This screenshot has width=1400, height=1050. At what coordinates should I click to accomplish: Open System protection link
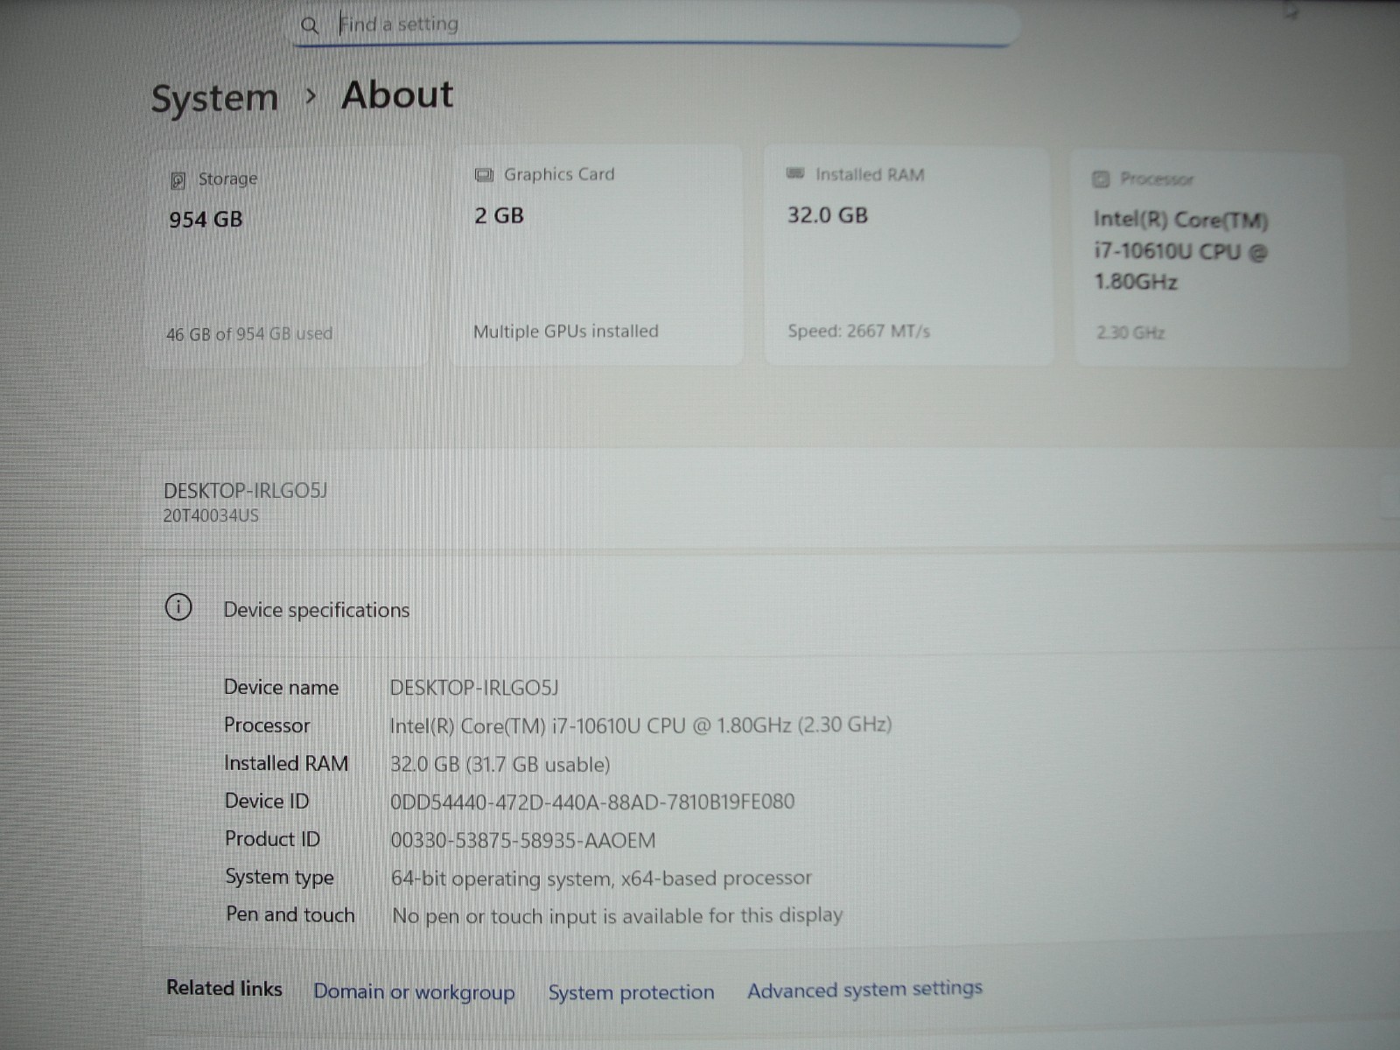[631, 992]
